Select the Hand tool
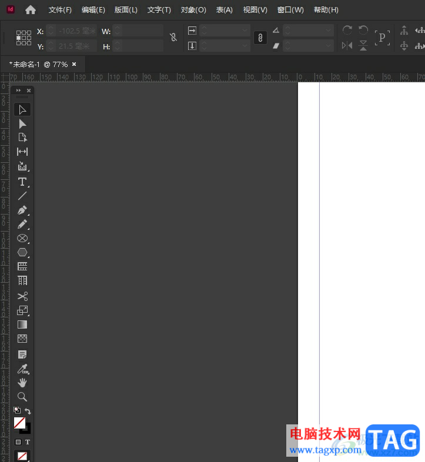Screen dimensions: 425x462 point(22,383)
